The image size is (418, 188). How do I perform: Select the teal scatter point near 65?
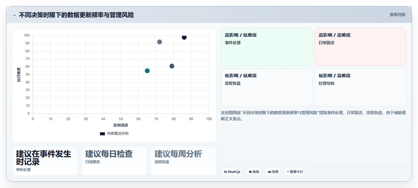click(x=147, y=71)
